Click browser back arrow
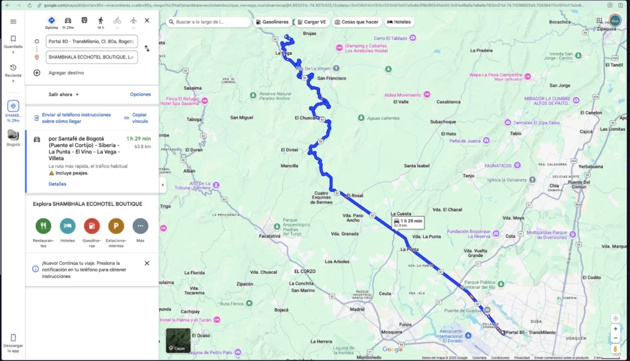The height and width of the screenshot is (361, 630). (7, 5)
